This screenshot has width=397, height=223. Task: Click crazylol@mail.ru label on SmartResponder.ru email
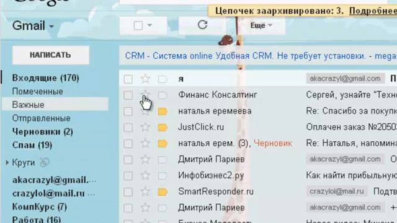click(337, 191)
